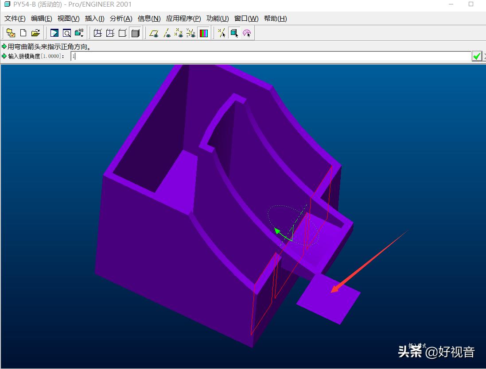Open the 文件(F) menu
The image size is (486, 369).
pos(15,19)
